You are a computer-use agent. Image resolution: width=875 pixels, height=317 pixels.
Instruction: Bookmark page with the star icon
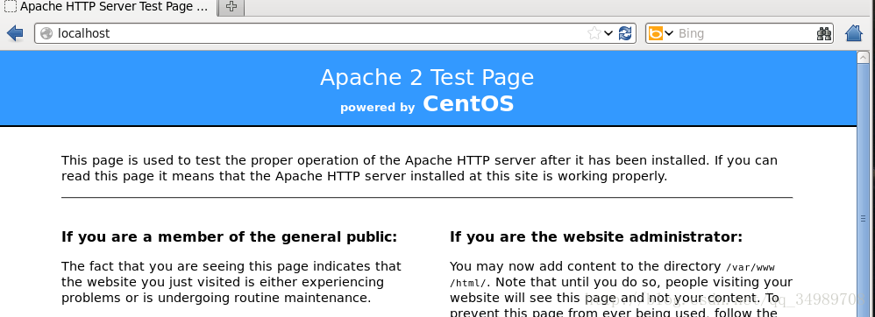pyautogui.click(x=594, y=33)
